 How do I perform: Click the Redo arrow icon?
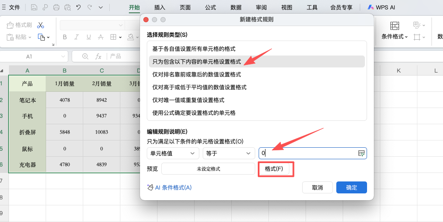[90, 7]
